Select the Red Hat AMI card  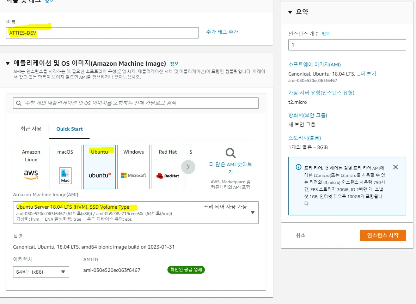168,167
